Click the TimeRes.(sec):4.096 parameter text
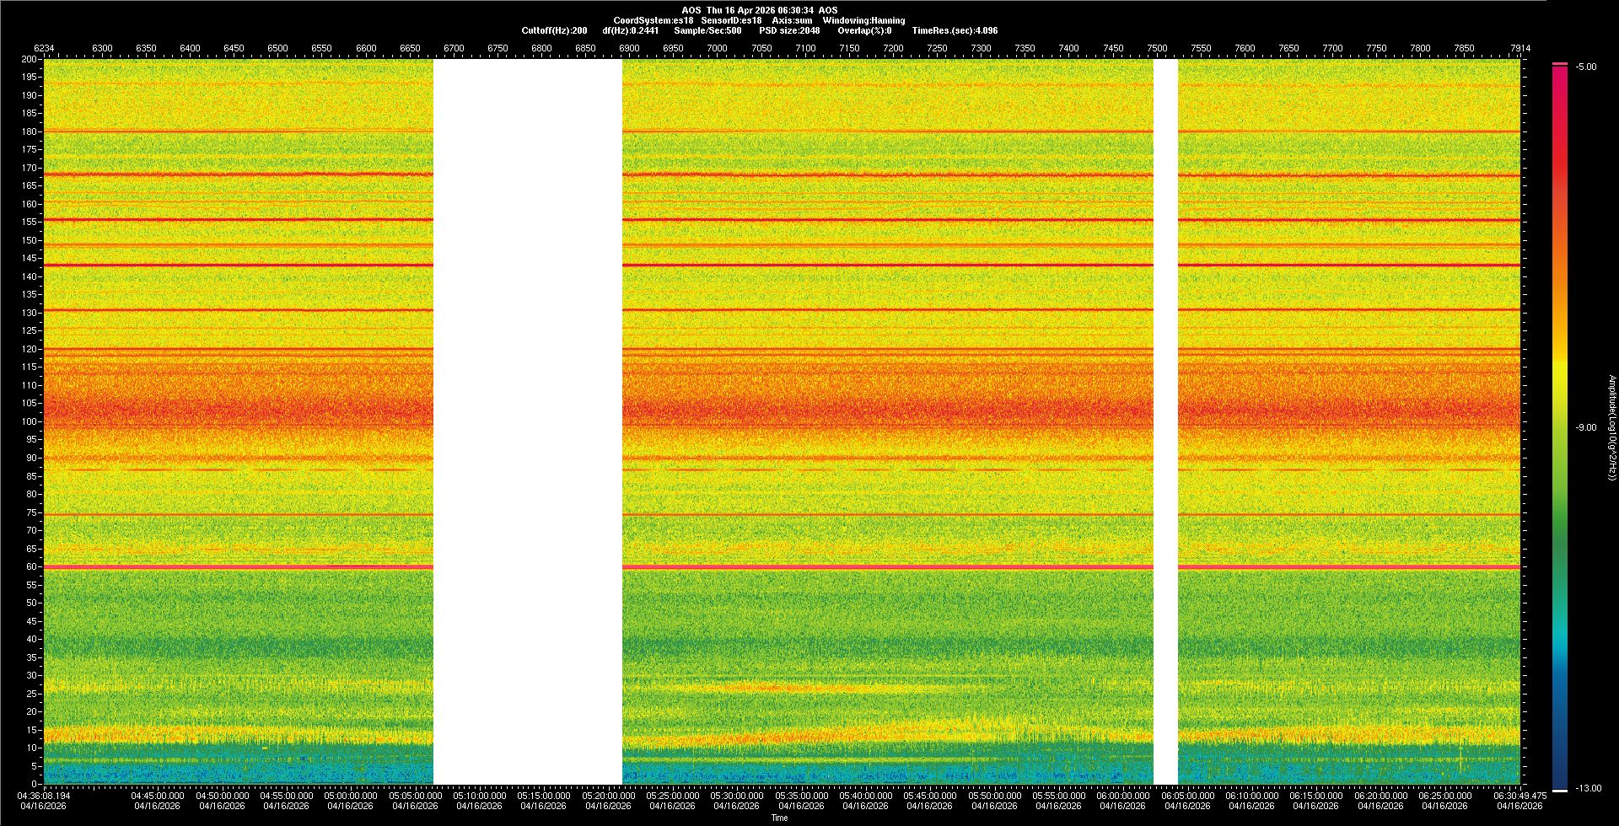The image size is (1619, 826). coord(955,30)
